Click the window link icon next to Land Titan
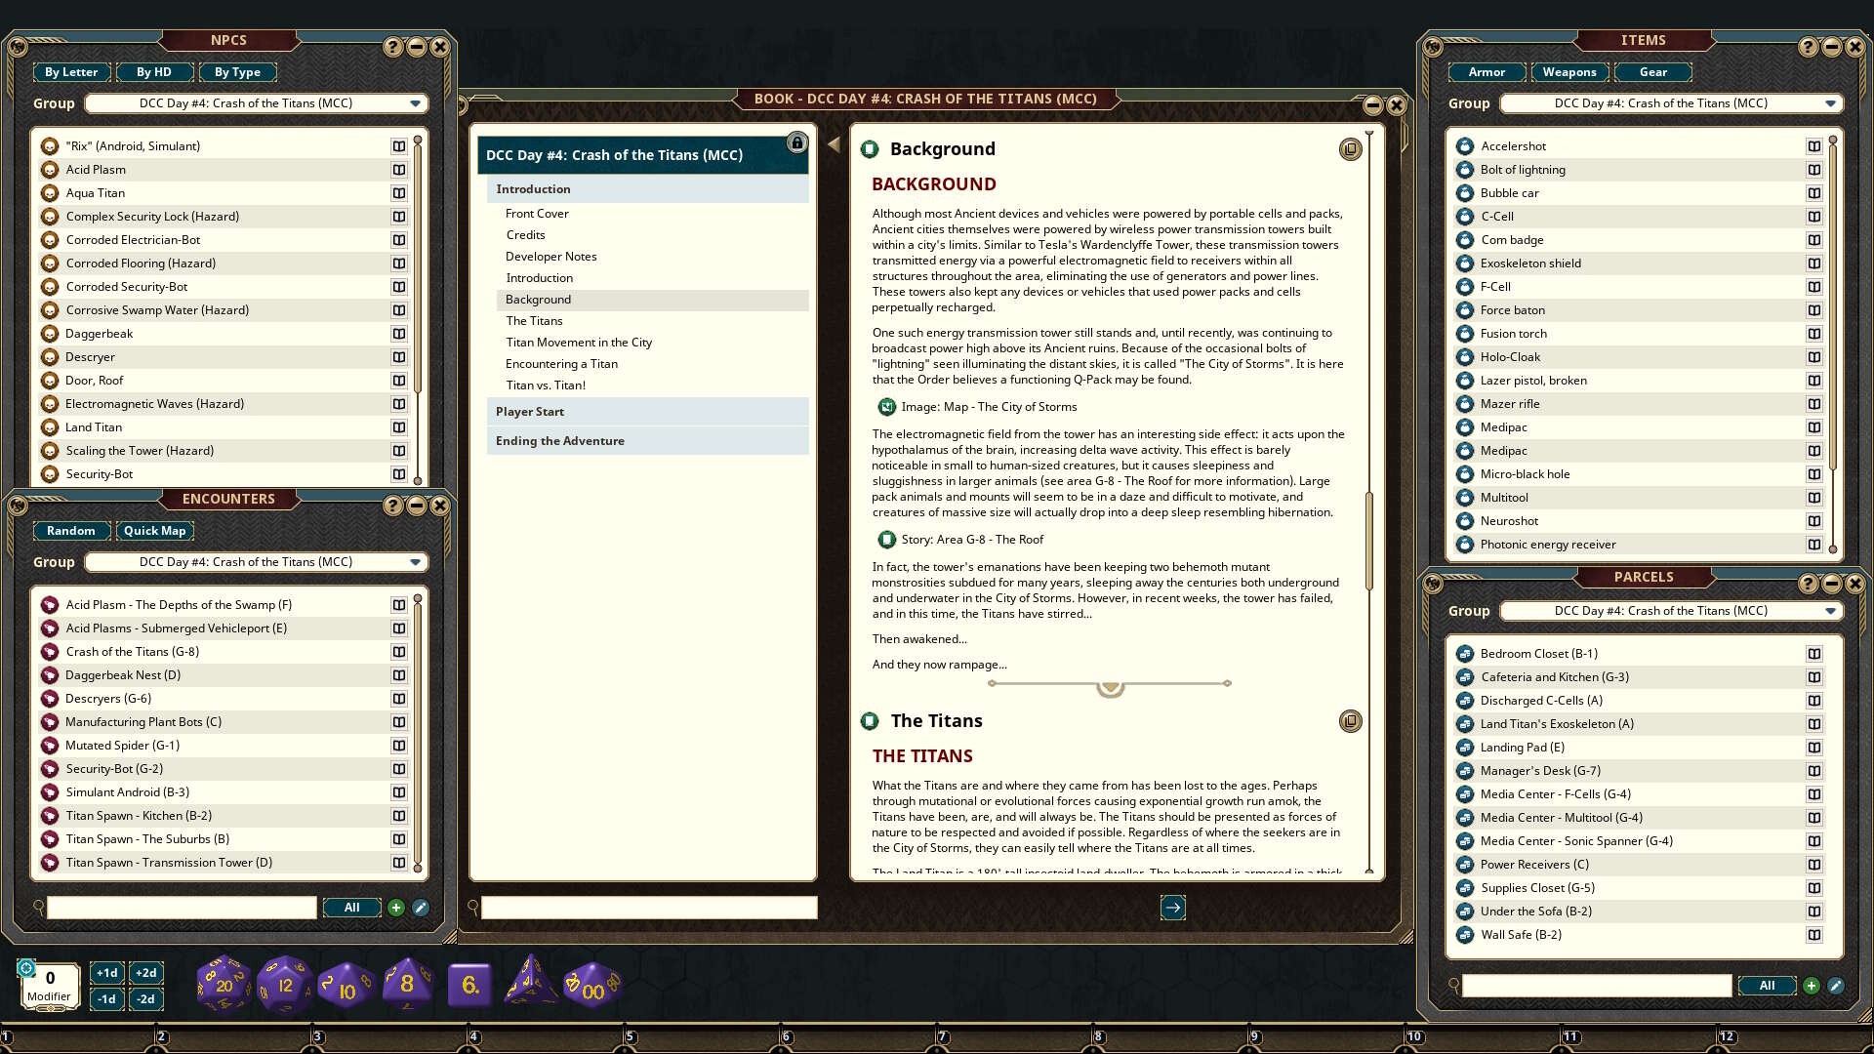This screenshot has height=1054, width=1874. coord(399,427)
